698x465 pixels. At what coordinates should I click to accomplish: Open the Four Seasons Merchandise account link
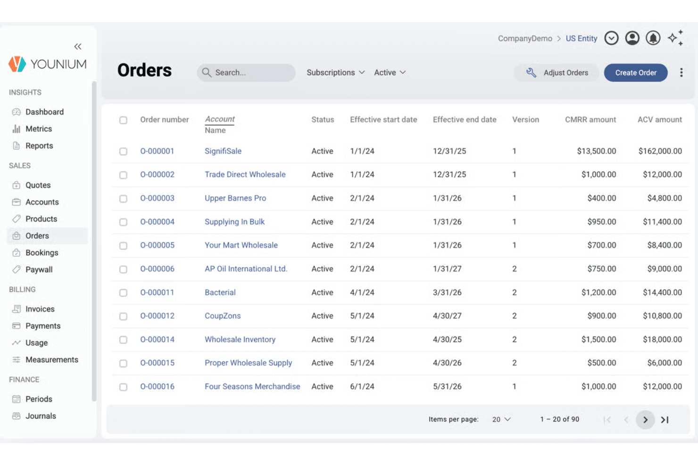tap(252, 386)
